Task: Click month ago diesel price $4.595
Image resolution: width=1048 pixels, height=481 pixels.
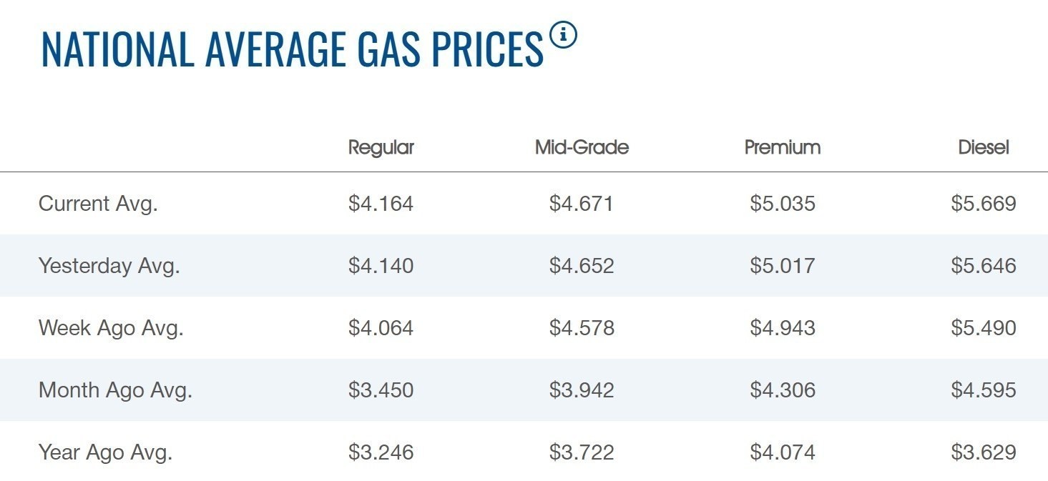Action: (983, 390)
